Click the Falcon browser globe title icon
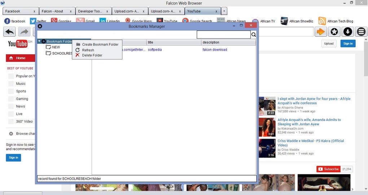 [x=3, y=3]
